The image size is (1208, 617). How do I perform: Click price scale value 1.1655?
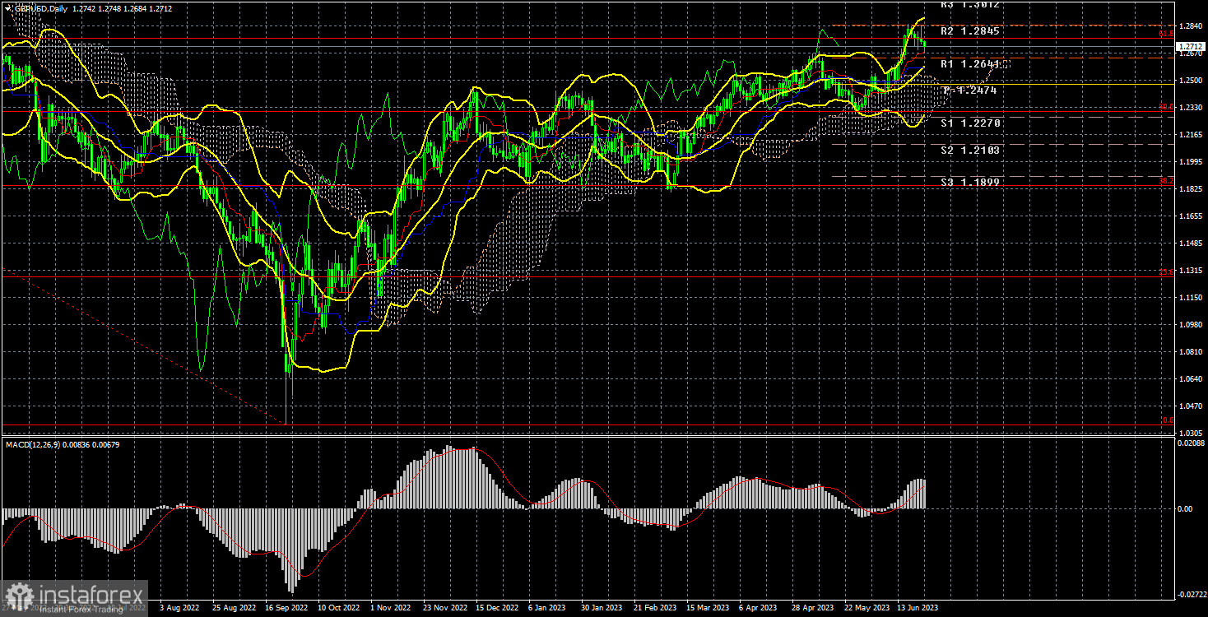pyautogui.click(x=1190, y=216)
